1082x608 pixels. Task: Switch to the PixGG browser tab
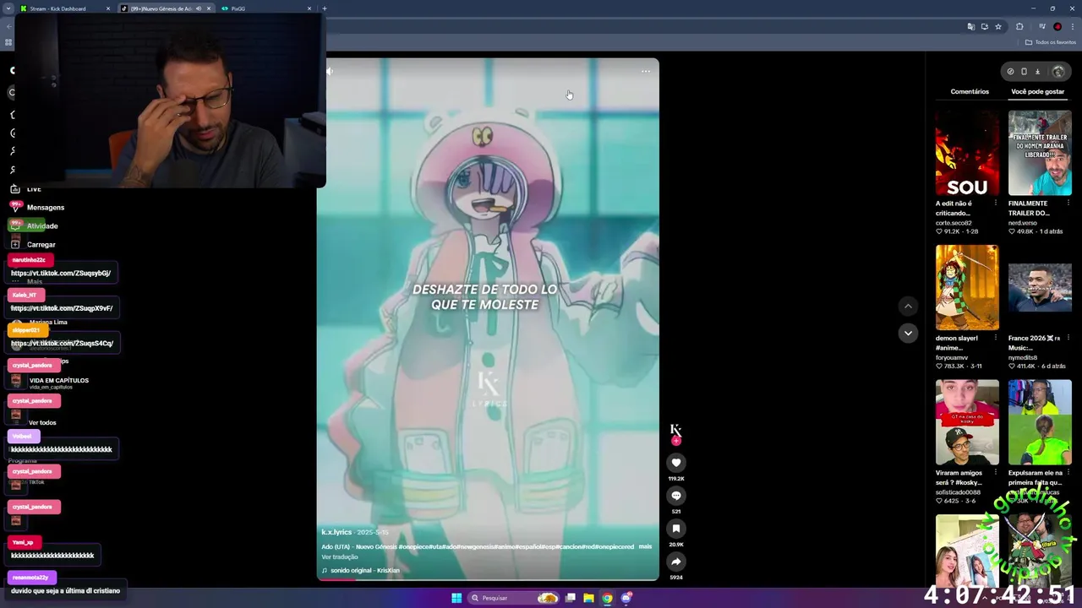pos(265,8)
